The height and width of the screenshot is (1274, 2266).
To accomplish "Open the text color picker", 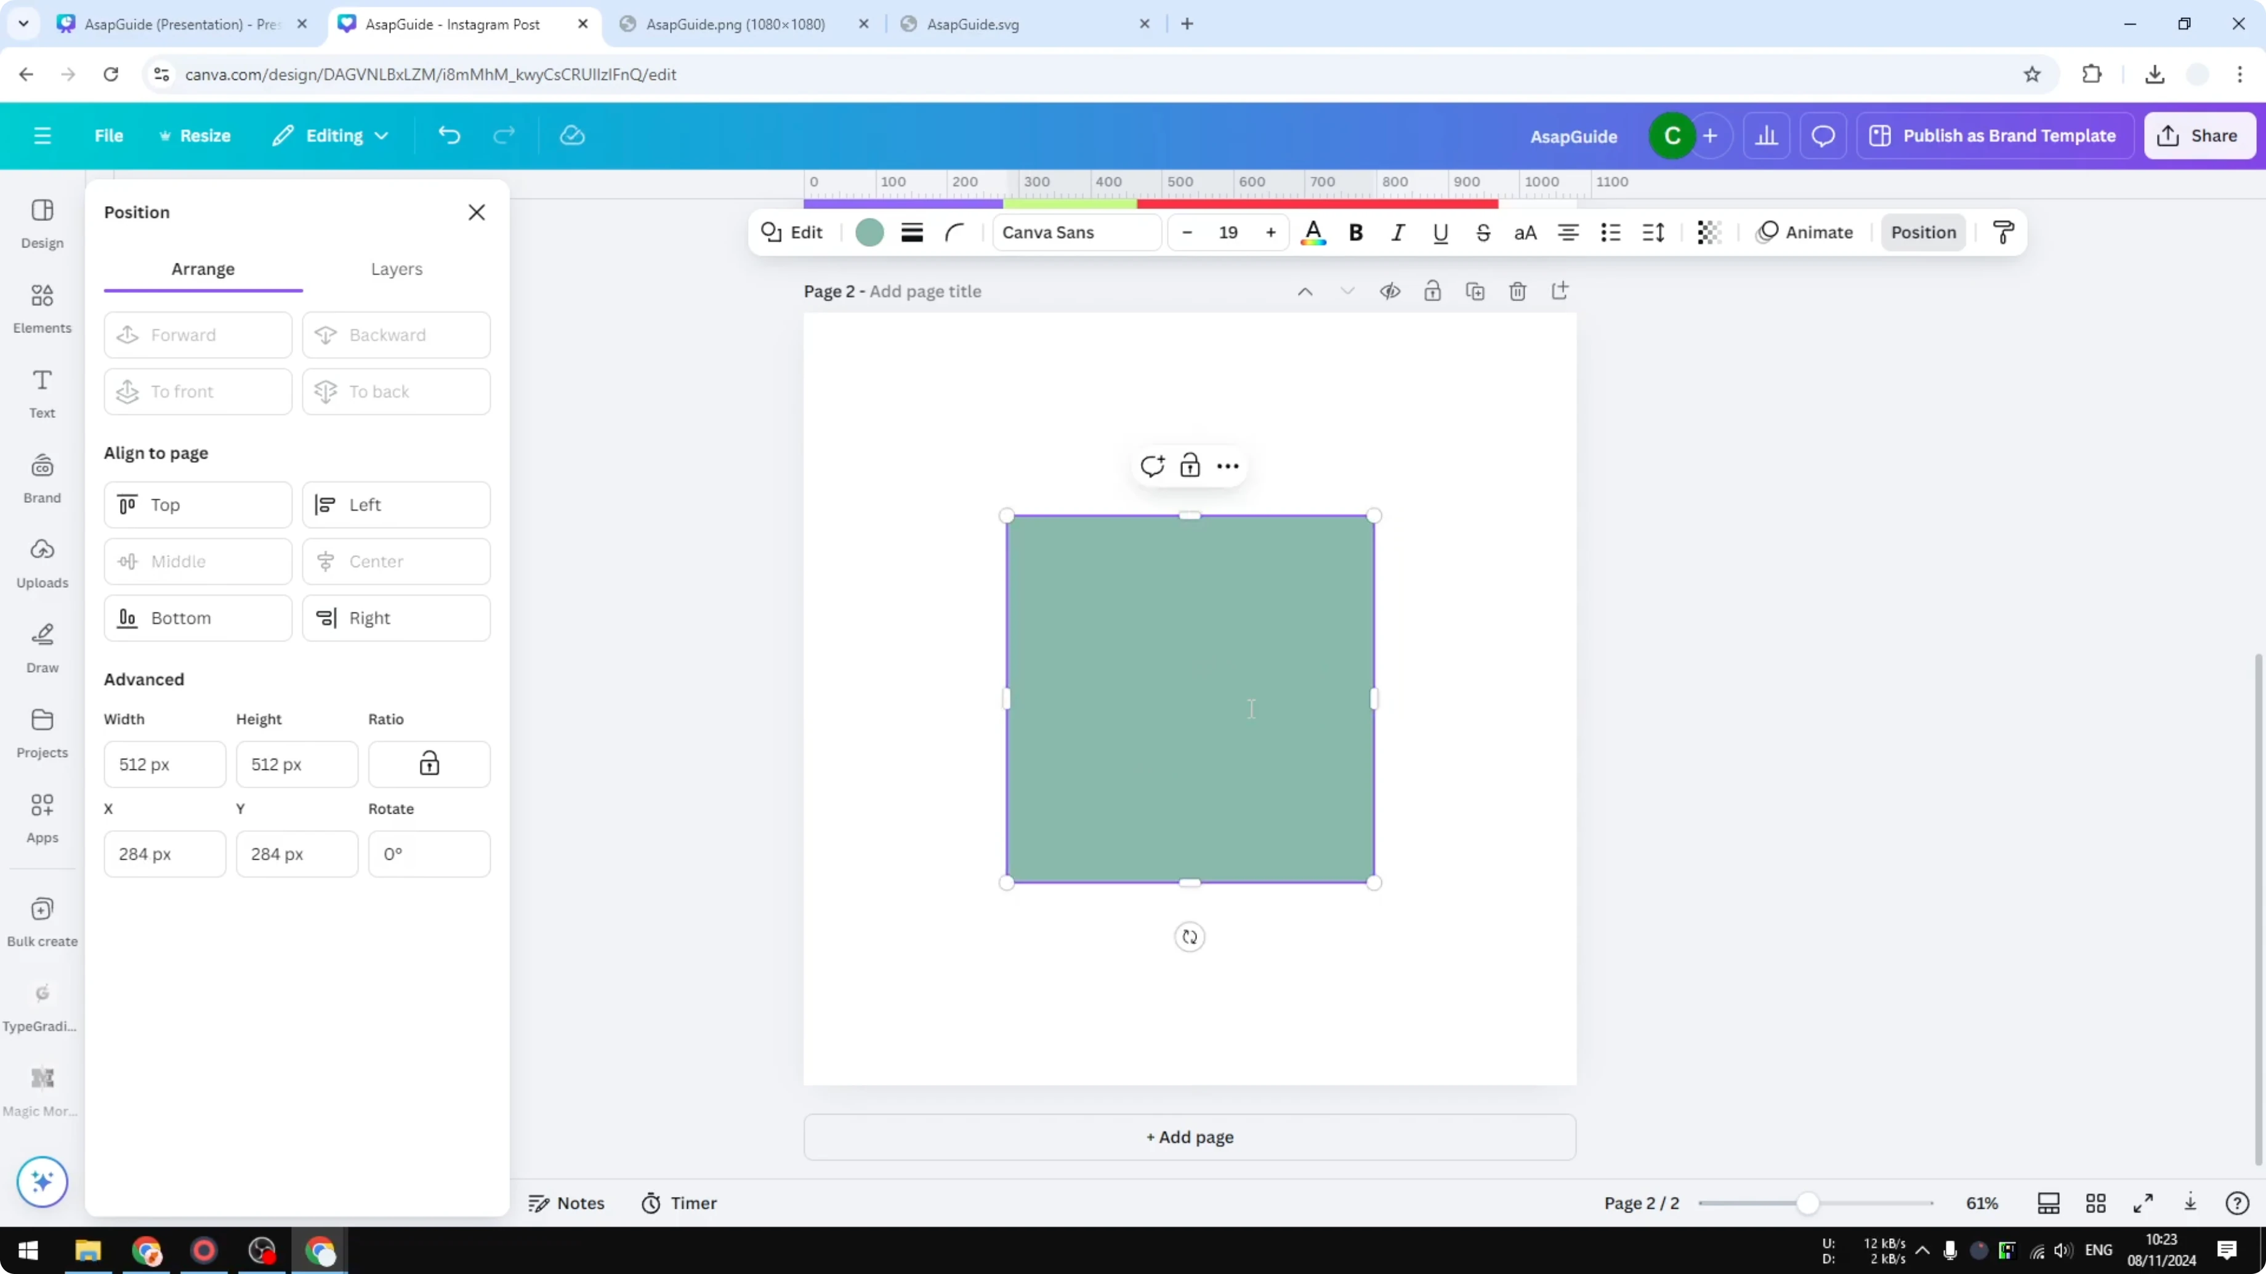I will pos(1313,232).
